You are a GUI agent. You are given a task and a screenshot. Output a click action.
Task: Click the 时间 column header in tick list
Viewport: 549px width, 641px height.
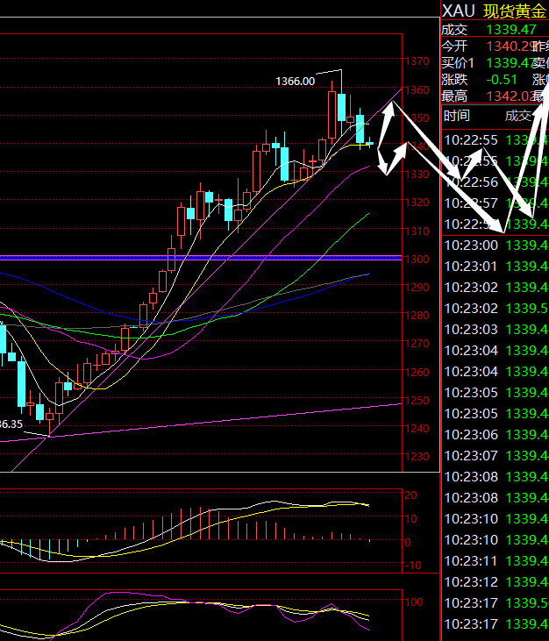click(x=456, y=116)
